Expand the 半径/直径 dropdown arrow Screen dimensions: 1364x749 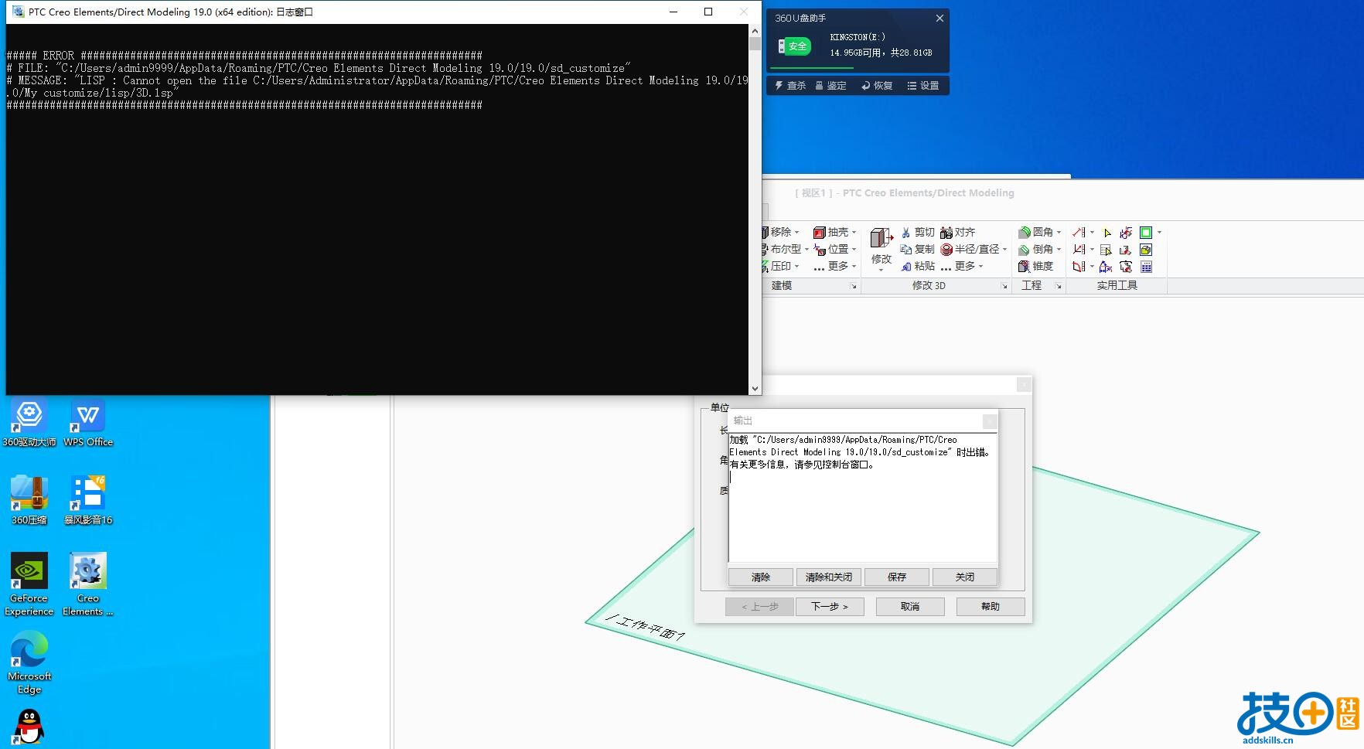pyautogui.click(x=1004, y=250)
